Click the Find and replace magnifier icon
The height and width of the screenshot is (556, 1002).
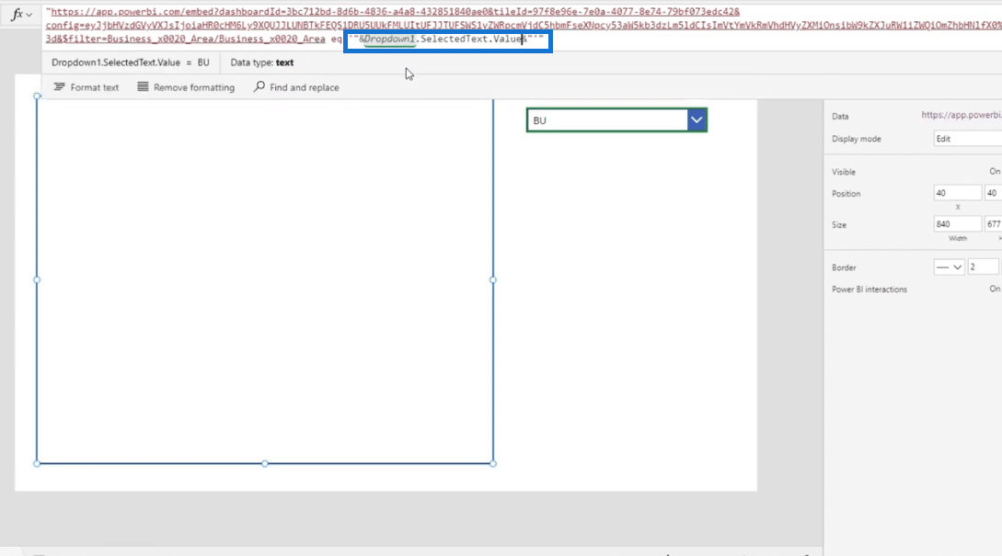pyautogui.click(x=259, y=86)
